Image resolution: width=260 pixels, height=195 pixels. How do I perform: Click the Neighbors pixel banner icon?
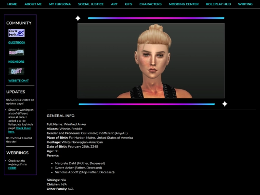[x=16, y=52]
